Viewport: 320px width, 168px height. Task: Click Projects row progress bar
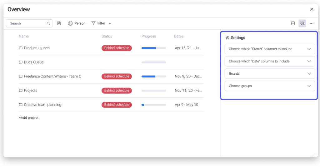[154, 91]
